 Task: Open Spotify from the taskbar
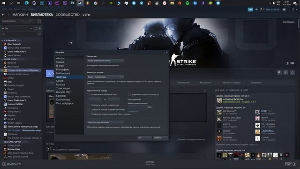click(x=187, y=3)
